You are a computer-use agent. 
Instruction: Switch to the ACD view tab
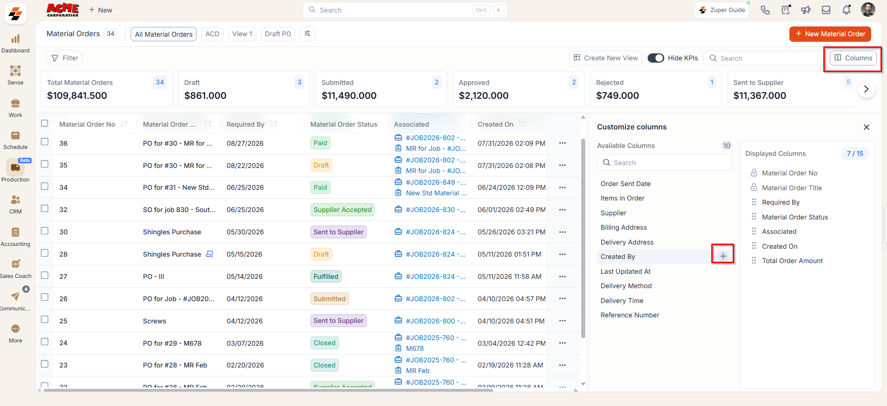coord(212,34)
